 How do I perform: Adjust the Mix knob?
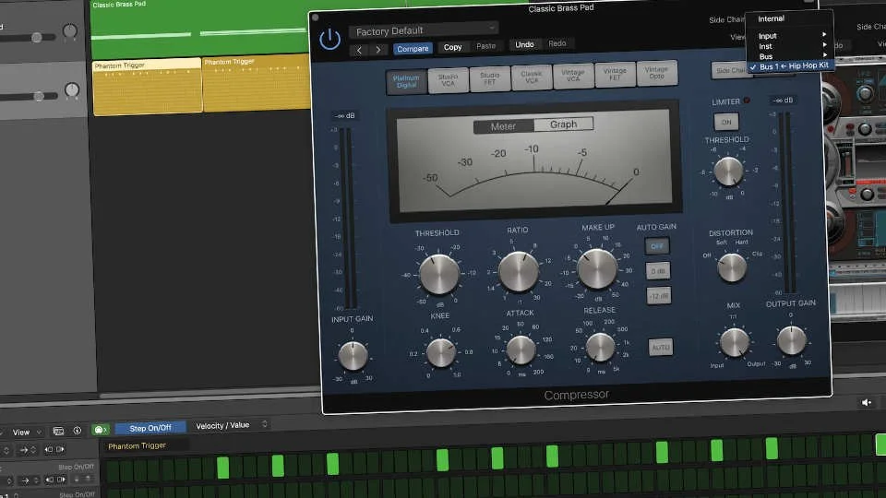pyautogui.click(x=734, y=342)
